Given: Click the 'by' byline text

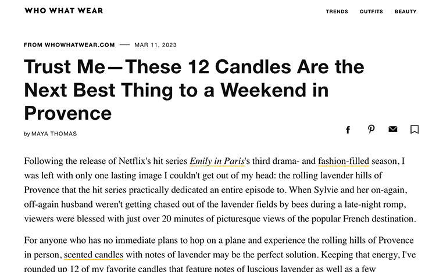Looking at the screenshot, I should (x=27, y=134).
